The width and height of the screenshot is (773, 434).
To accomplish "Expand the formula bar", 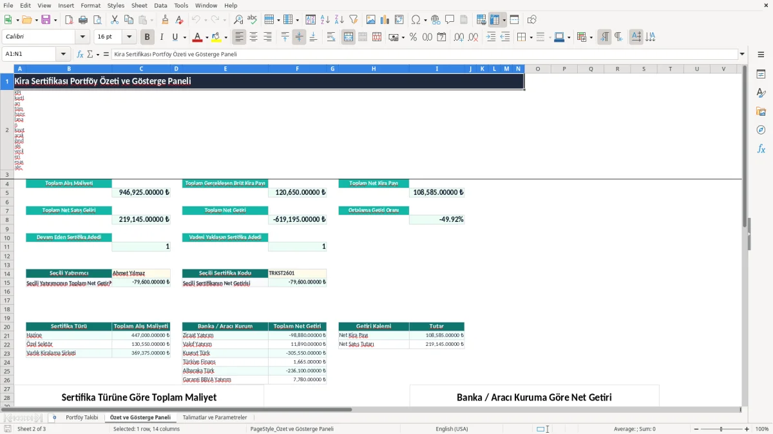I will point(742,54).
